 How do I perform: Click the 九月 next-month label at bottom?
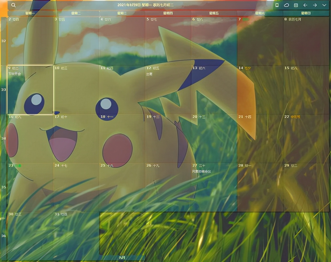(x=122, y=258)
